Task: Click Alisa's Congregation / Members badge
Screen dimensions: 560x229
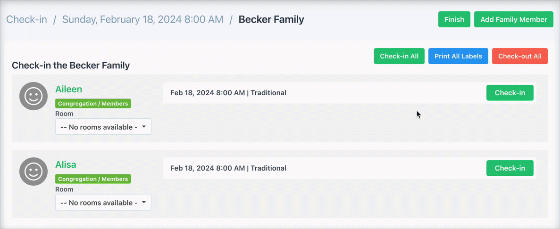Action: 93,179
